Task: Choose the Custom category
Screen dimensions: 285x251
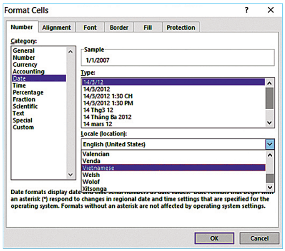Action: click(x=23, y=127)
